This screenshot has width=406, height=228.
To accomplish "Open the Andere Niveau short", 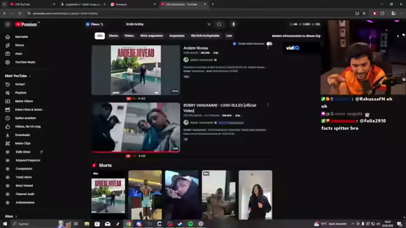I will tap(108, 195).
